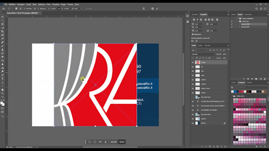Select the Brush tool
Viewport: 269px width, 151px height.
coord(2,46)
